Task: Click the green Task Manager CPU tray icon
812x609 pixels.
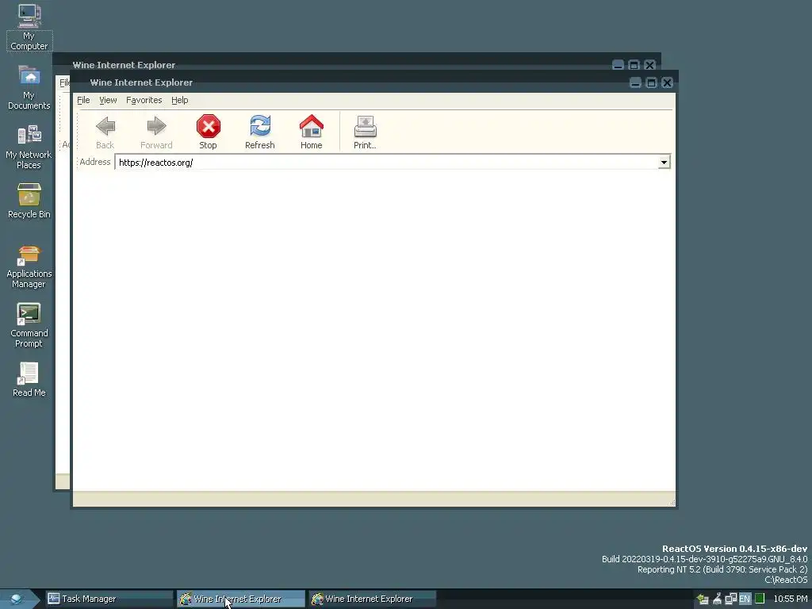Action: [x=760, y=599]
